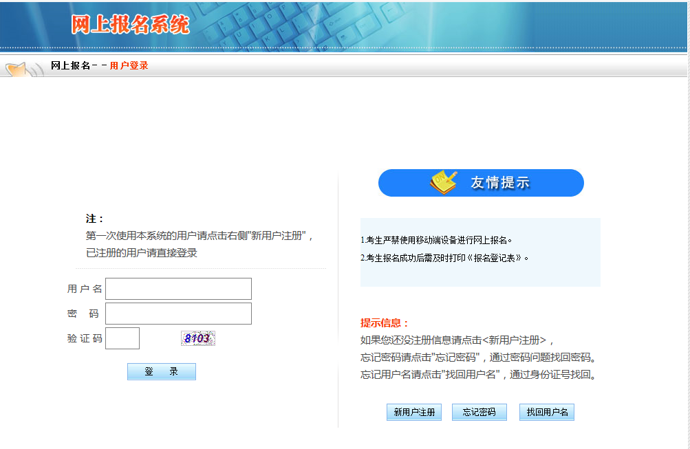
Task: Click the 用户名 field label
Action: click(85, 289)
